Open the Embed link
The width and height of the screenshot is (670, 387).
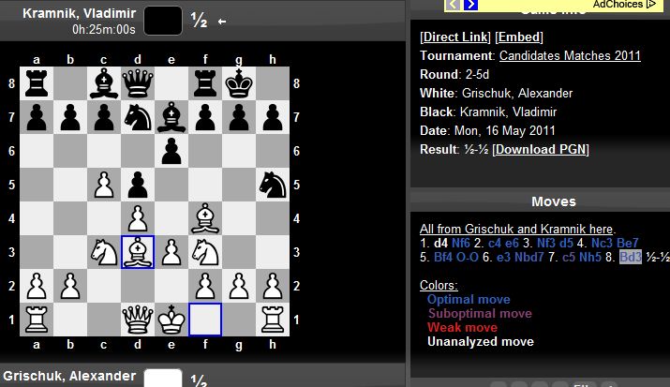pos(518,37)
